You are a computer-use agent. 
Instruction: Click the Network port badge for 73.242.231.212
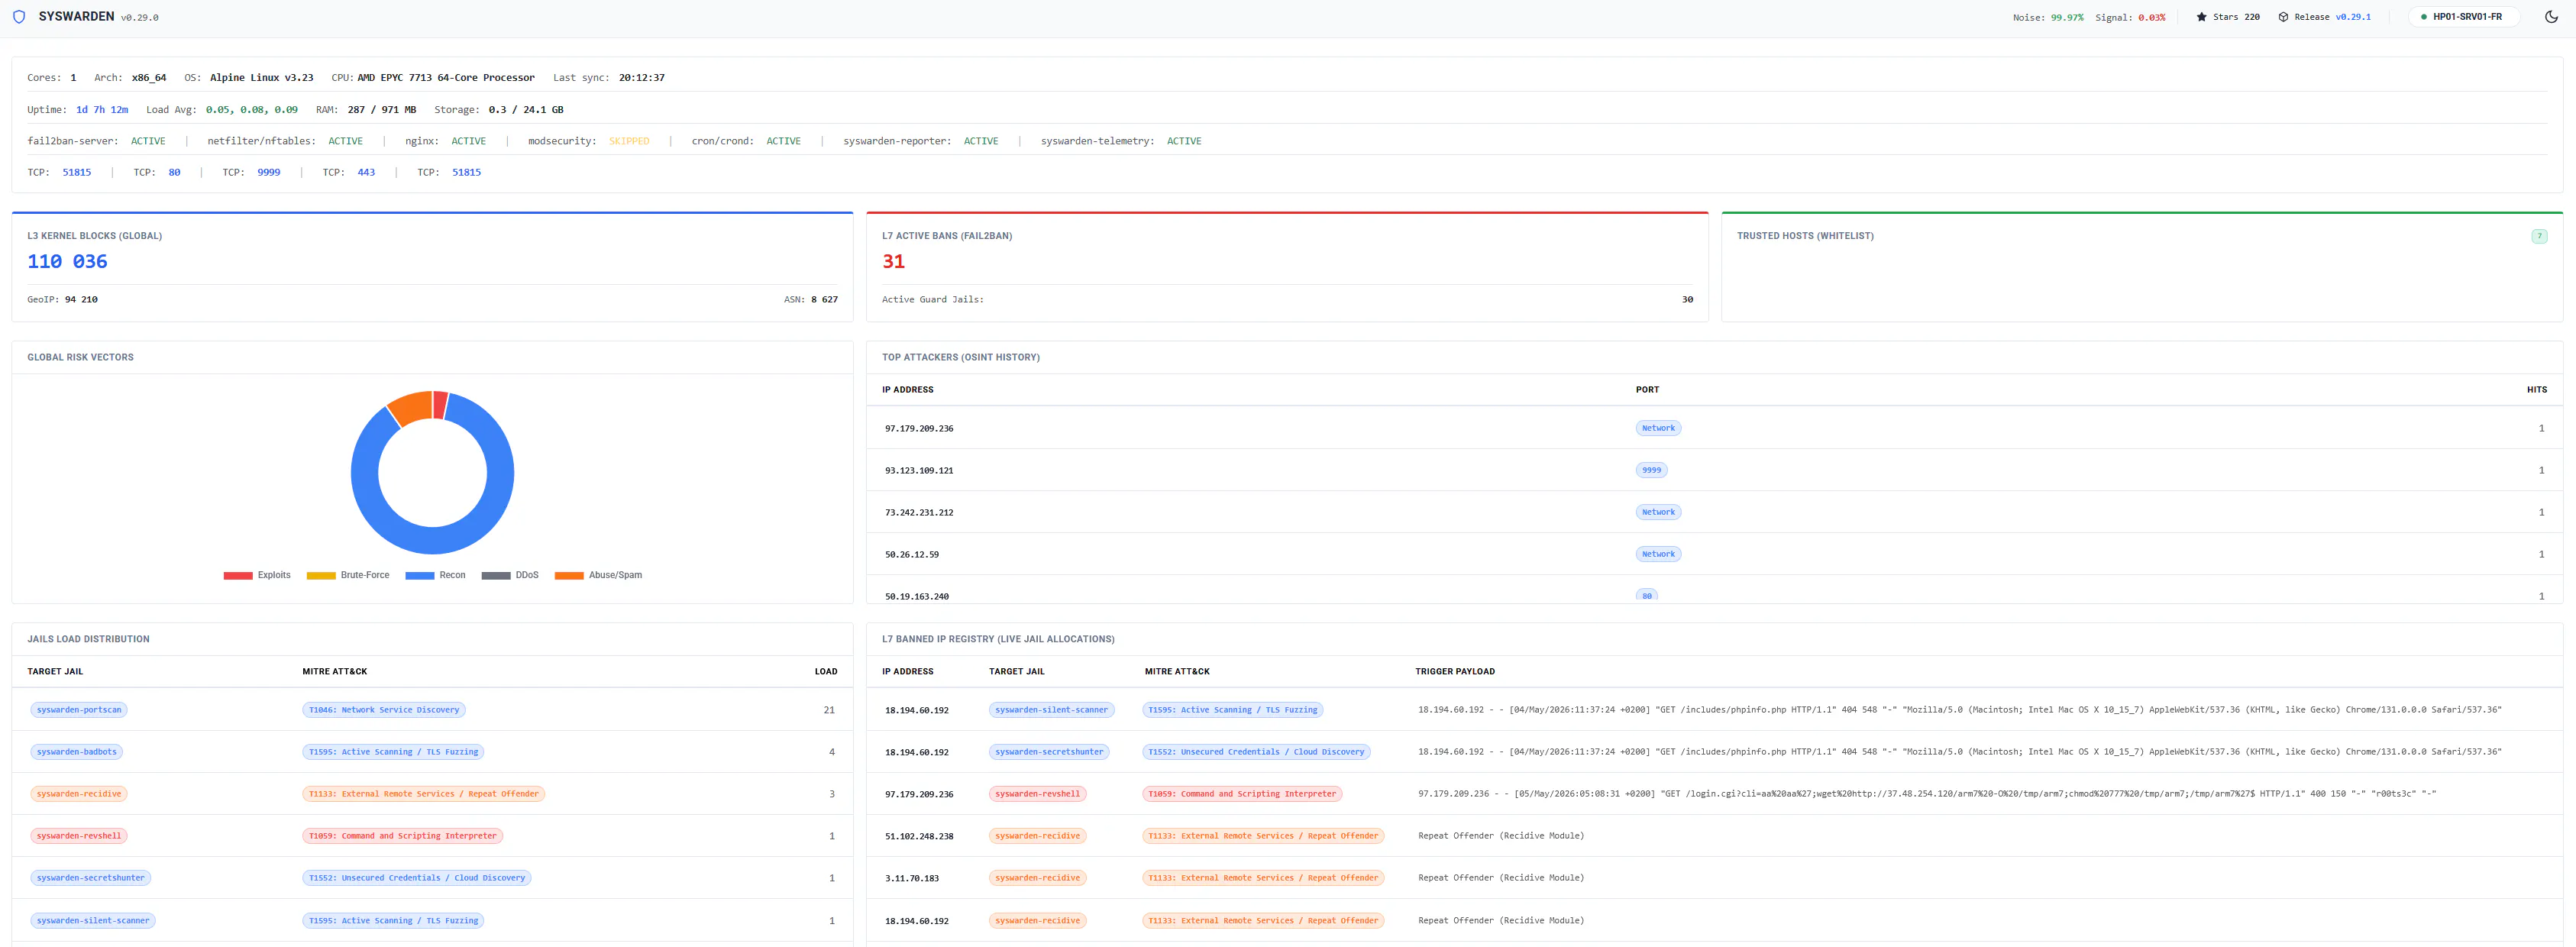(x=1658, y=512)
